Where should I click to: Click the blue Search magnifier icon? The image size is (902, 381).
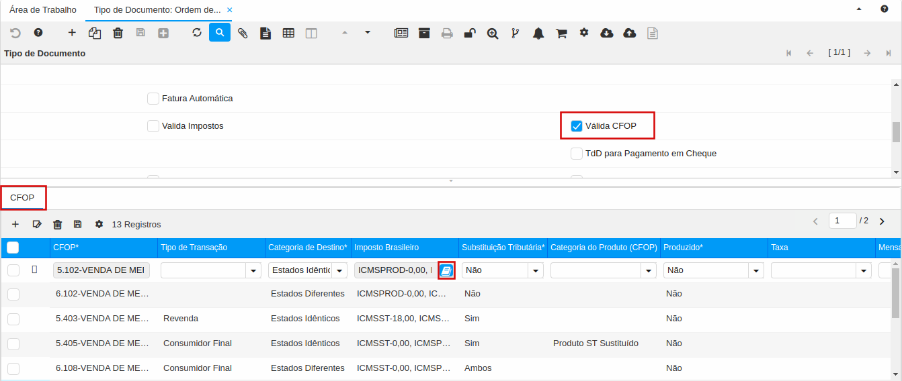point(220,32)
